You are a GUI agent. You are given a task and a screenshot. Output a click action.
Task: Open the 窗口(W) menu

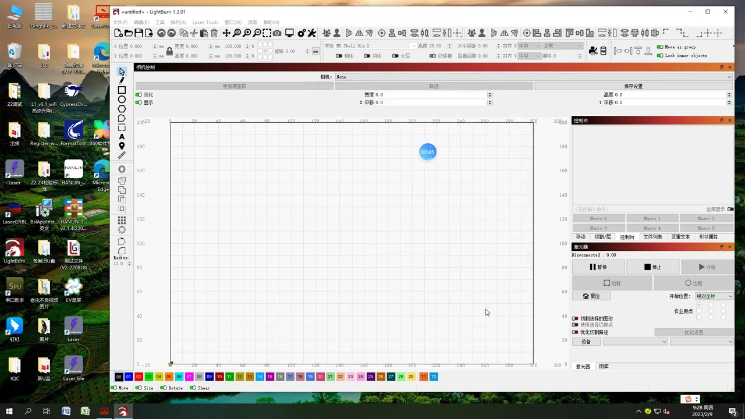(233, 22)
